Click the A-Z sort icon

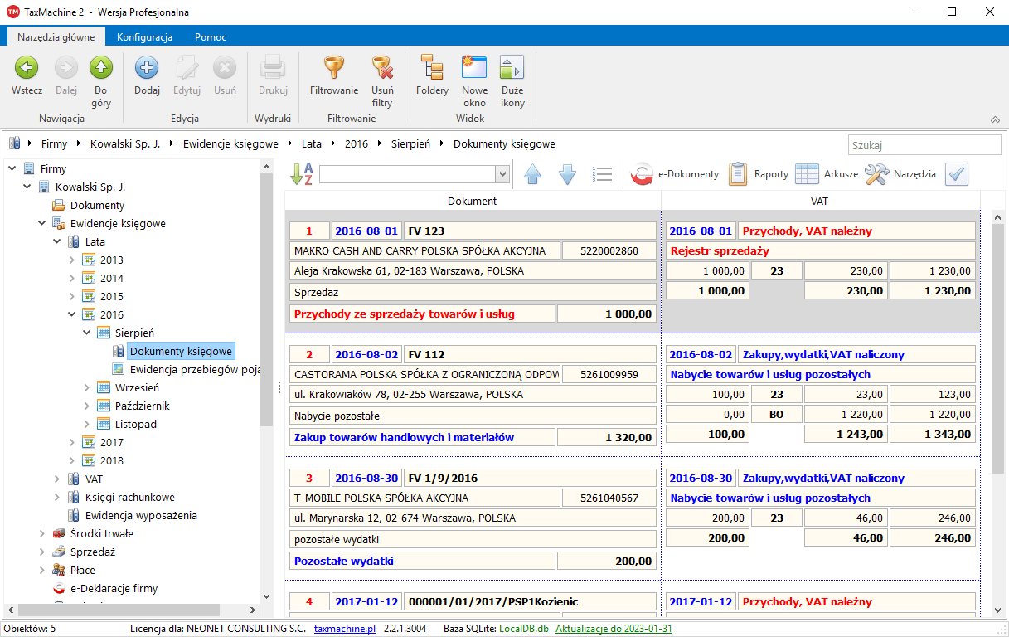(302, 174)
